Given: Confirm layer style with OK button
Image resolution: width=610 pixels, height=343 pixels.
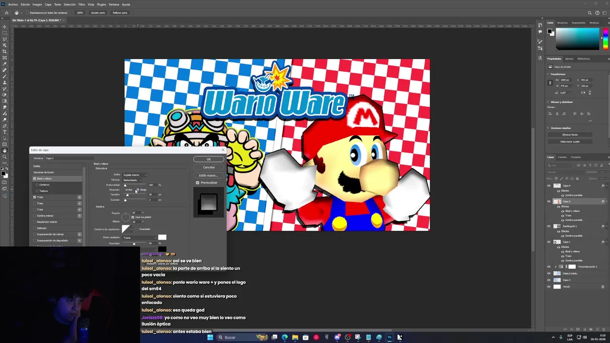Looking at the screenshot, I should click(209, 159).
